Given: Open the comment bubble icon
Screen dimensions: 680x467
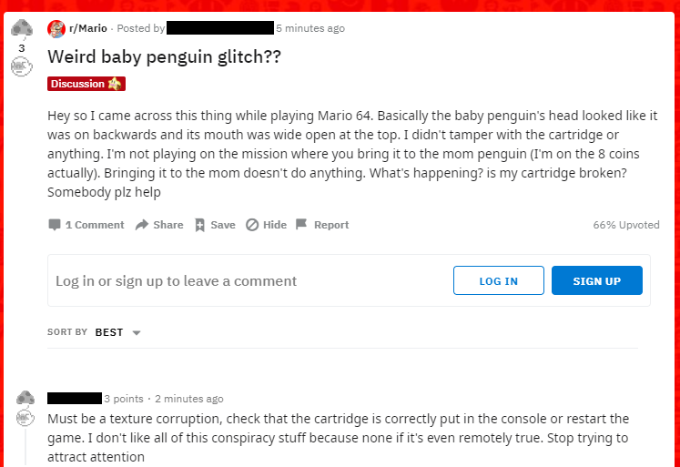Looking at the screenshot, I should [55, 225].
